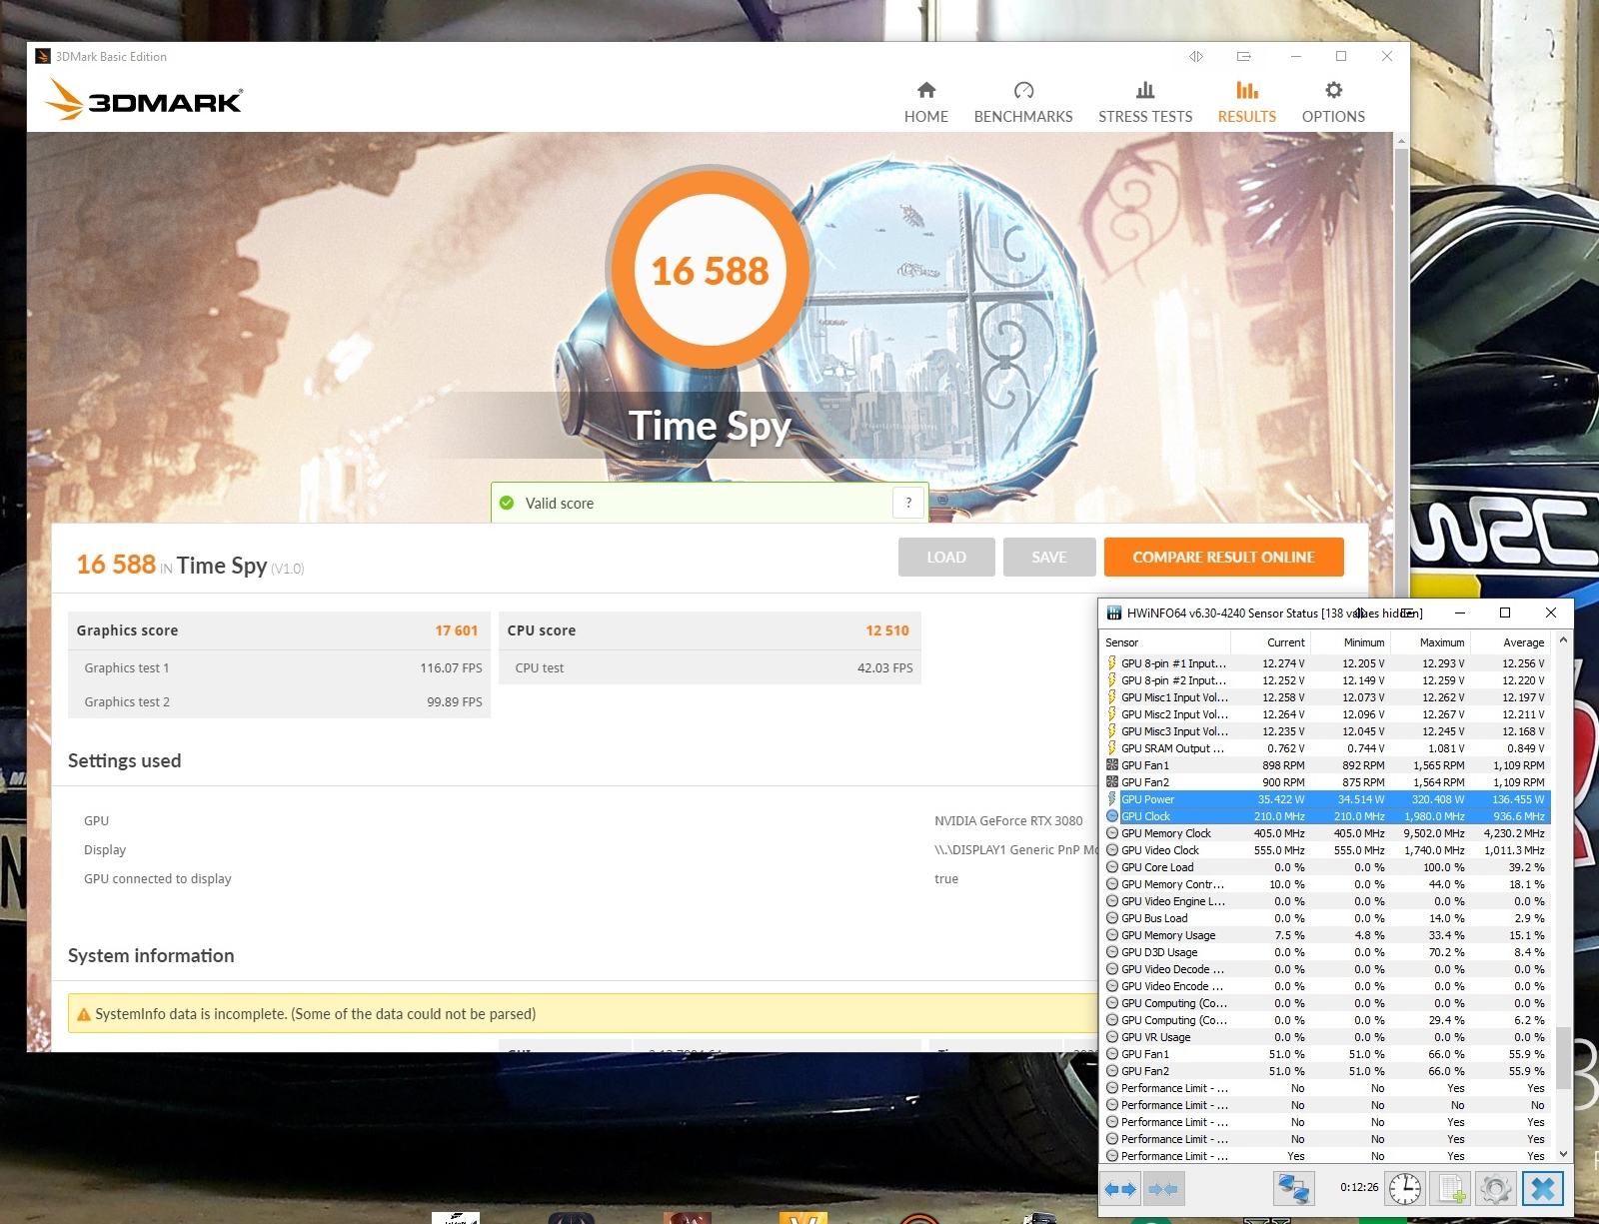Click the circle icon of the GPU Clock row
1599x1224 pixels.
click(x=1112, y=816)
